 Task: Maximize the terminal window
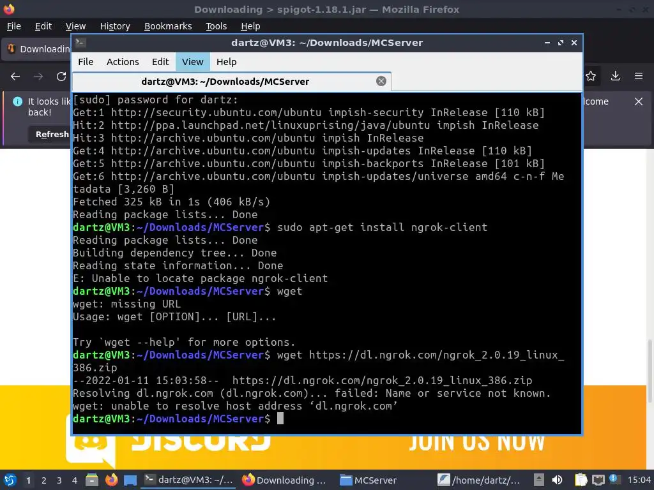[x=561, y=43]
